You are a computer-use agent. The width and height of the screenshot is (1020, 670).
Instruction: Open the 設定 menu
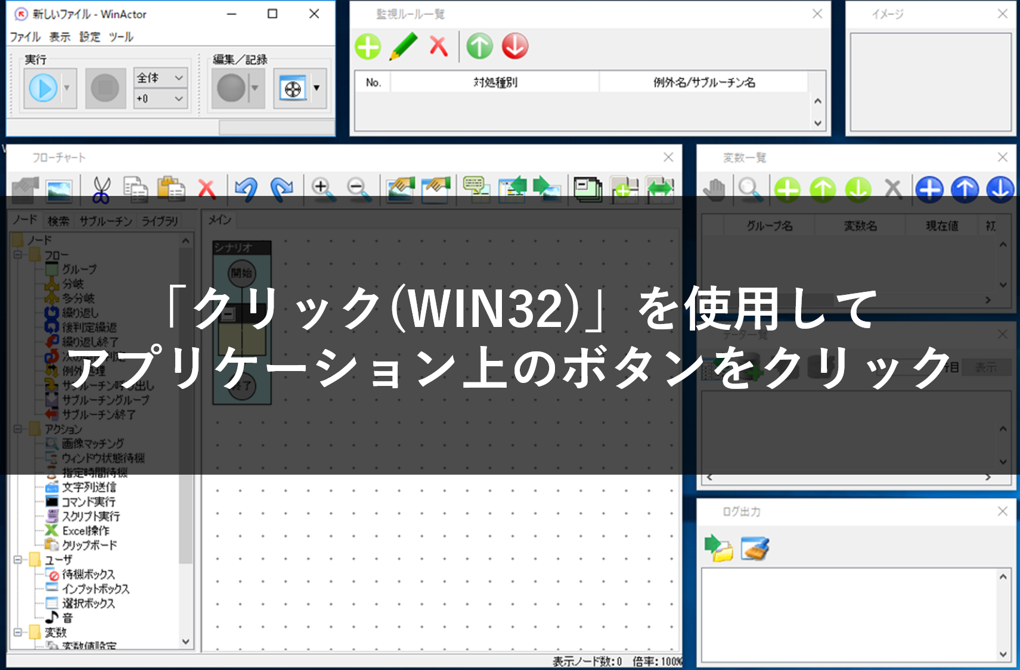pos(90,37)
